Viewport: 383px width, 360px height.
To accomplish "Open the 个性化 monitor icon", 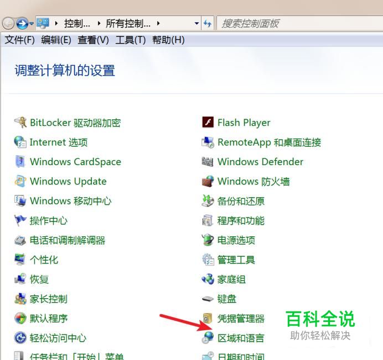I will pyautogui.click(x=20, y=260).
